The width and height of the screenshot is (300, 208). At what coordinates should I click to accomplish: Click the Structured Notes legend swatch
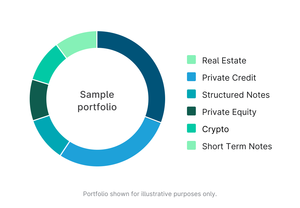191,94
